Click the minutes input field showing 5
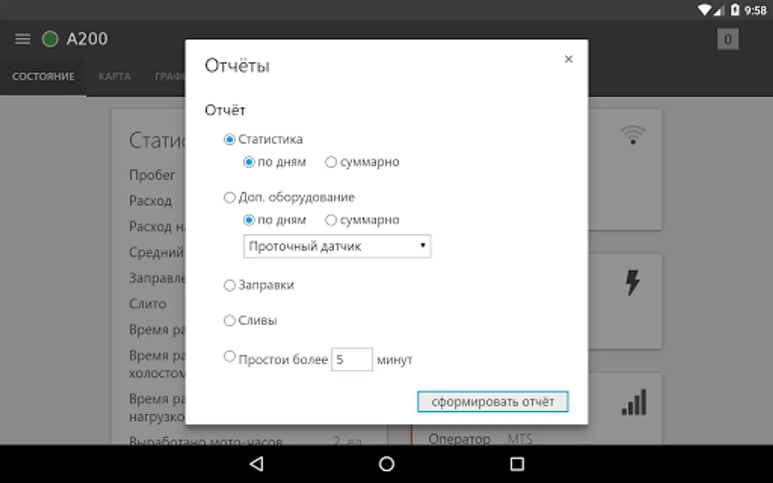The width and height of the screenshot is (773, 483). click(x=352, y=360)
